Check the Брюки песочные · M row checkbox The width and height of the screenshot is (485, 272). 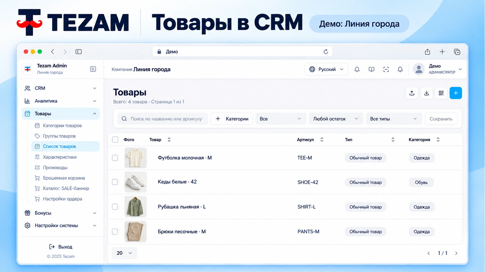(x=115, y=232)
